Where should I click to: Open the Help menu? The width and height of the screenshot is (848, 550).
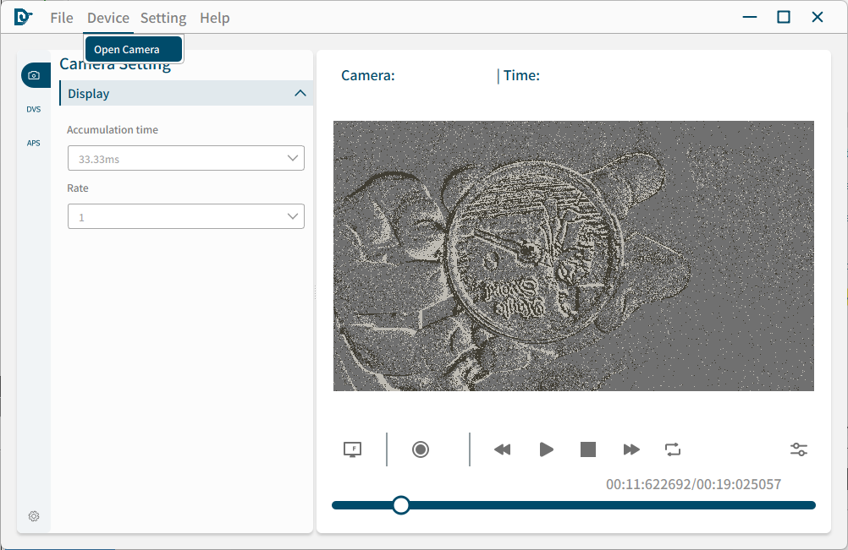pos(215,18)
